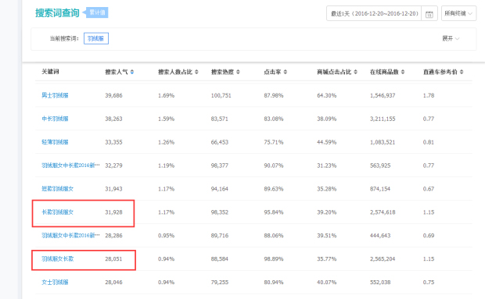
Task: Select the 羽绒服 current search term tag
Action: pos(96,38)
